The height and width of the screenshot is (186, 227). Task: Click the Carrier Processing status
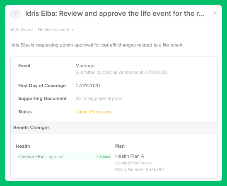pos(94,112)
